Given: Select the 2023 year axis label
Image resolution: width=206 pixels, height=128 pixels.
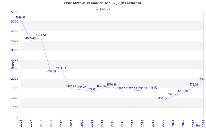Looking at the screenshot, I should [x=193, y=123].
